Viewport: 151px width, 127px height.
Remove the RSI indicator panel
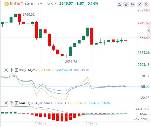pyautogui.click(x=6, y=70)
